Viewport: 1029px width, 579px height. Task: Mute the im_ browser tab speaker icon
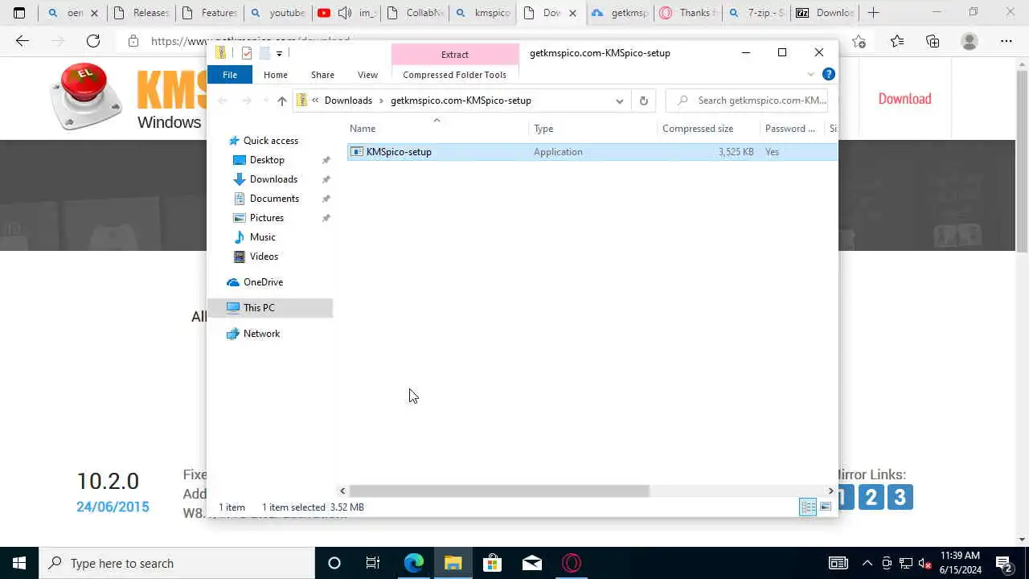pos(345,13)
